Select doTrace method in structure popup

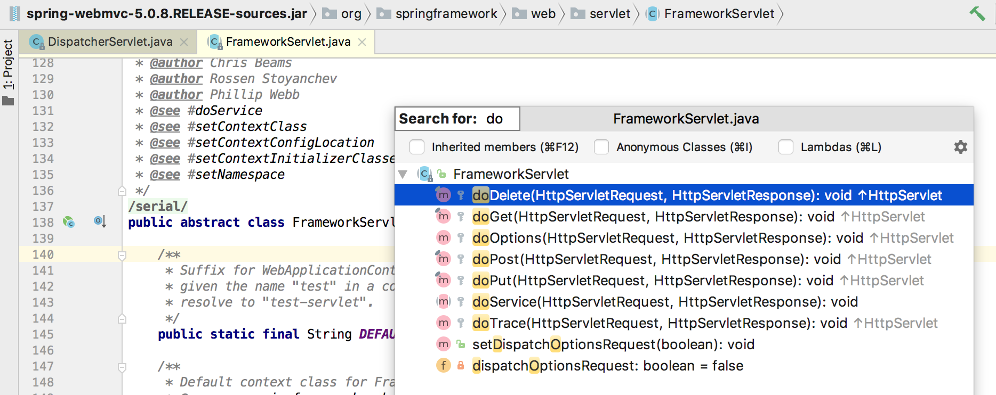coord(684,323)
